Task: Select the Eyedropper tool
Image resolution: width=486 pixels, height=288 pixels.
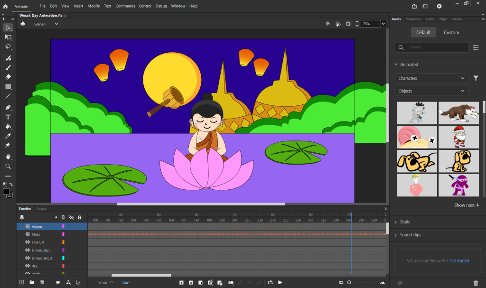Action: click(8, 136)
